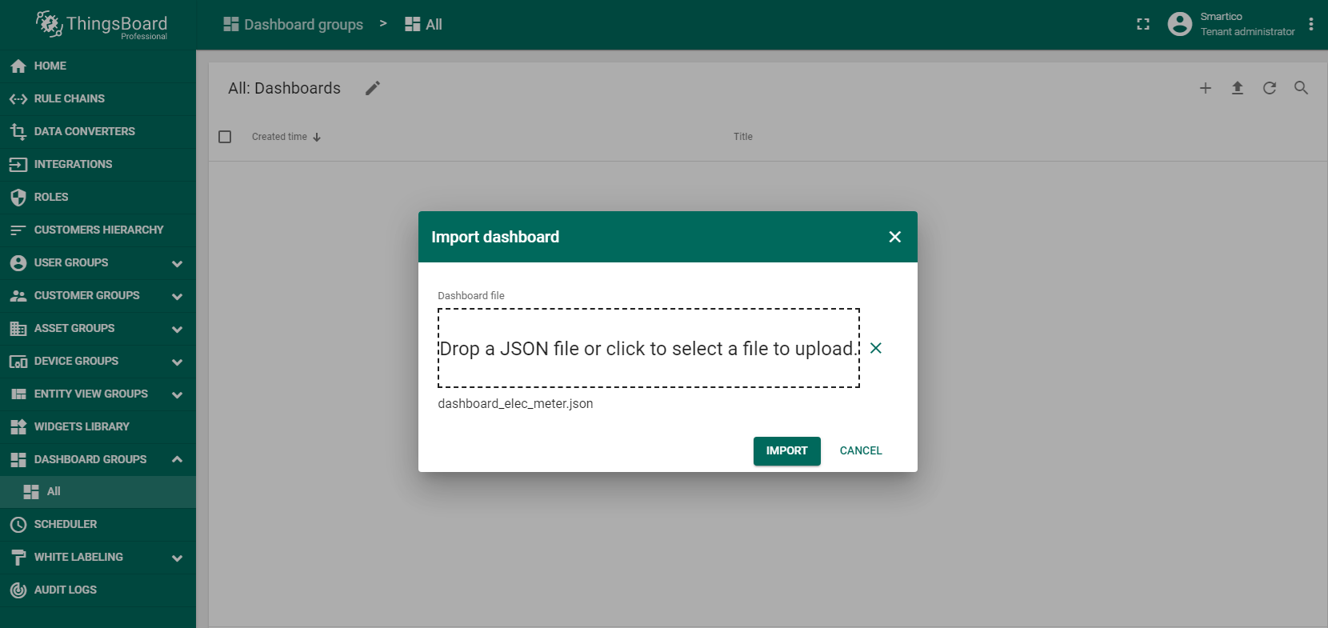The width and height of the screenshot is (1328, 628).
Task: Open search in dashboards table
Action: click(x=1301, y=88)
